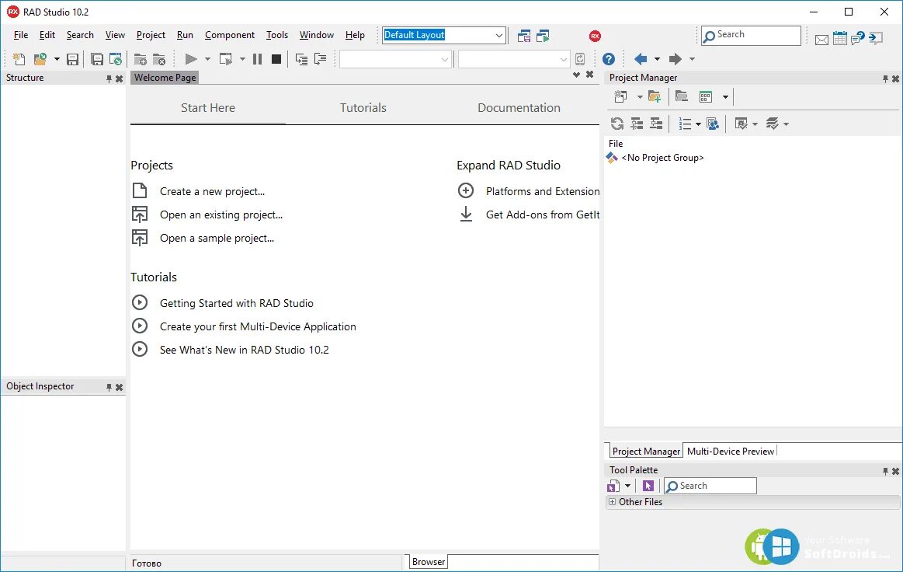The width and height of the screenshot is (903, 572).
Task: Open the Sort numbered list dropdown arrow
Action: [x=699, y=124]
